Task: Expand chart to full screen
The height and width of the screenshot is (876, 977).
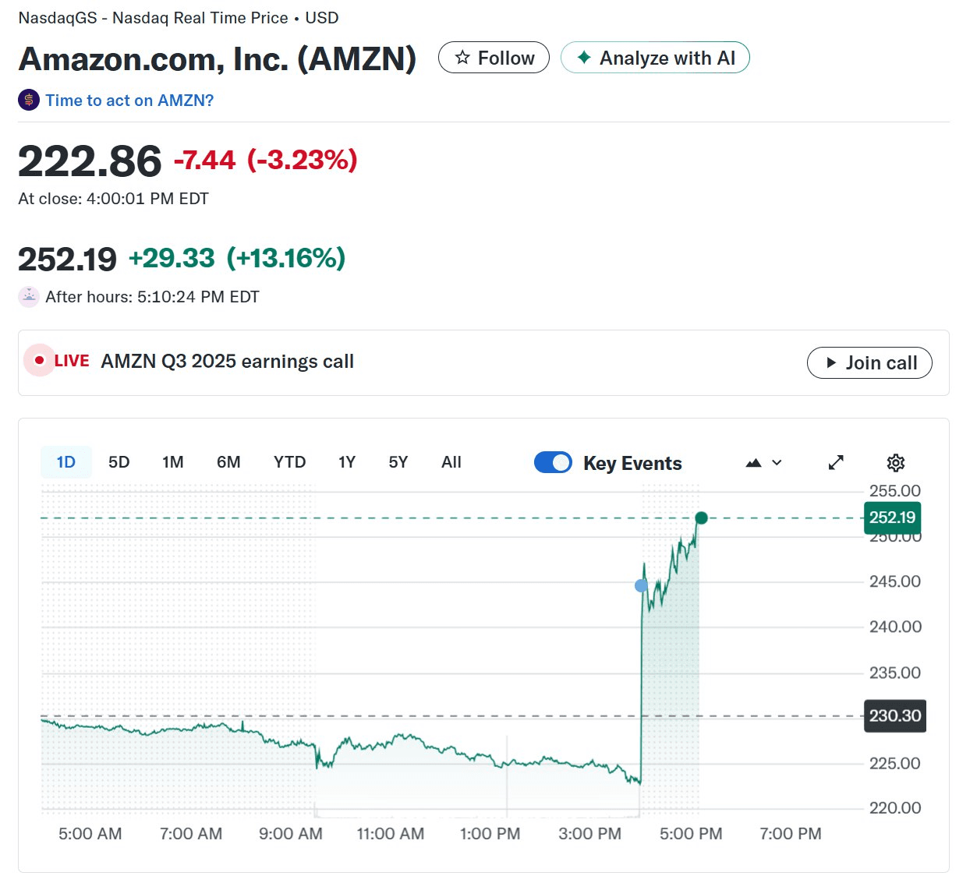Action: pos(836,463)
